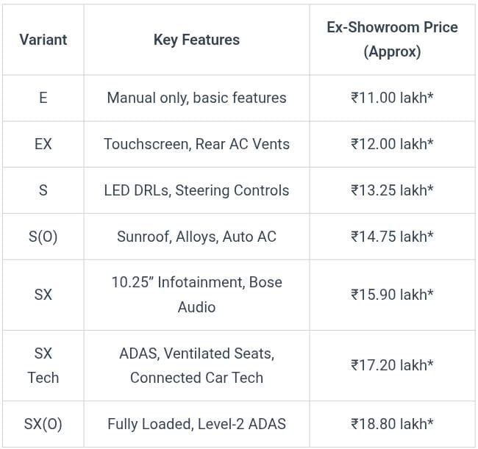Select the SX(O) variant cell

[43, 424]
